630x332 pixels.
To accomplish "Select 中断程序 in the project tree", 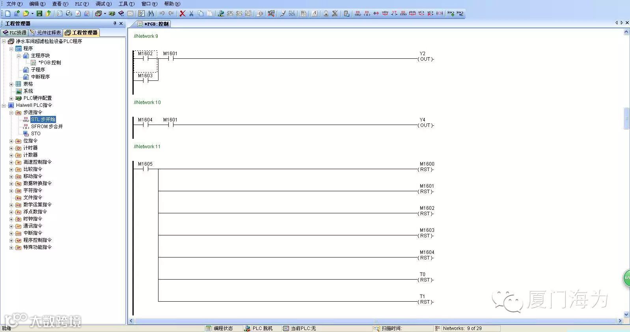I will 40,77.
